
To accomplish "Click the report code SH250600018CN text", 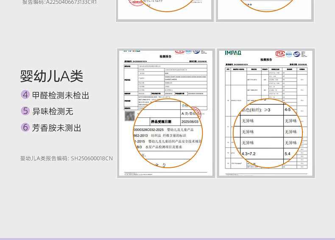I will click(x=92, y=158).
